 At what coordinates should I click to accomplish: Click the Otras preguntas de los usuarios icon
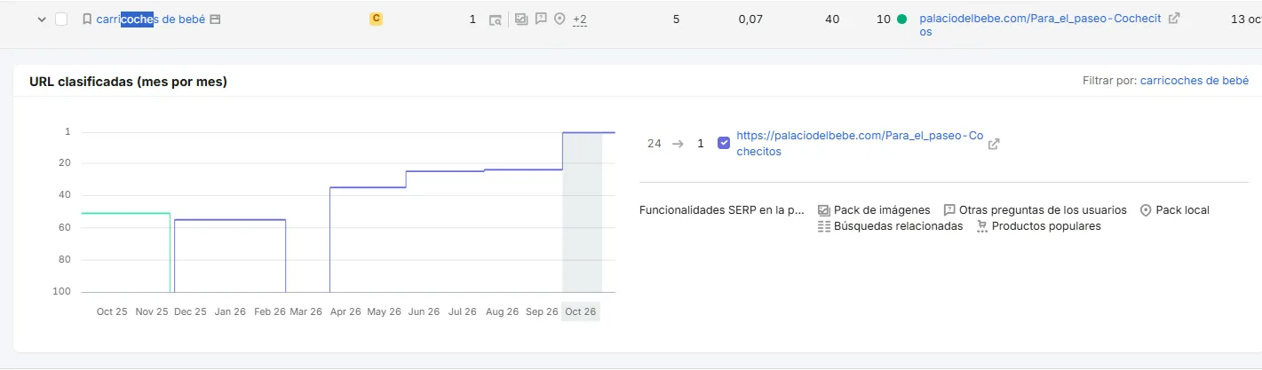(949, 210)
